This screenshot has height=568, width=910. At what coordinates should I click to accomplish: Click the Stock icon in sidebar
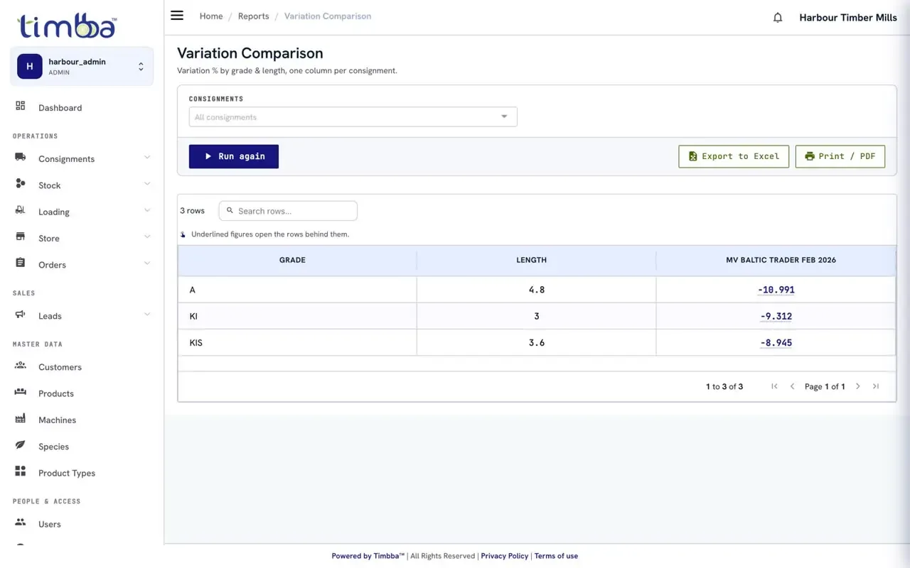pos(21,184)
